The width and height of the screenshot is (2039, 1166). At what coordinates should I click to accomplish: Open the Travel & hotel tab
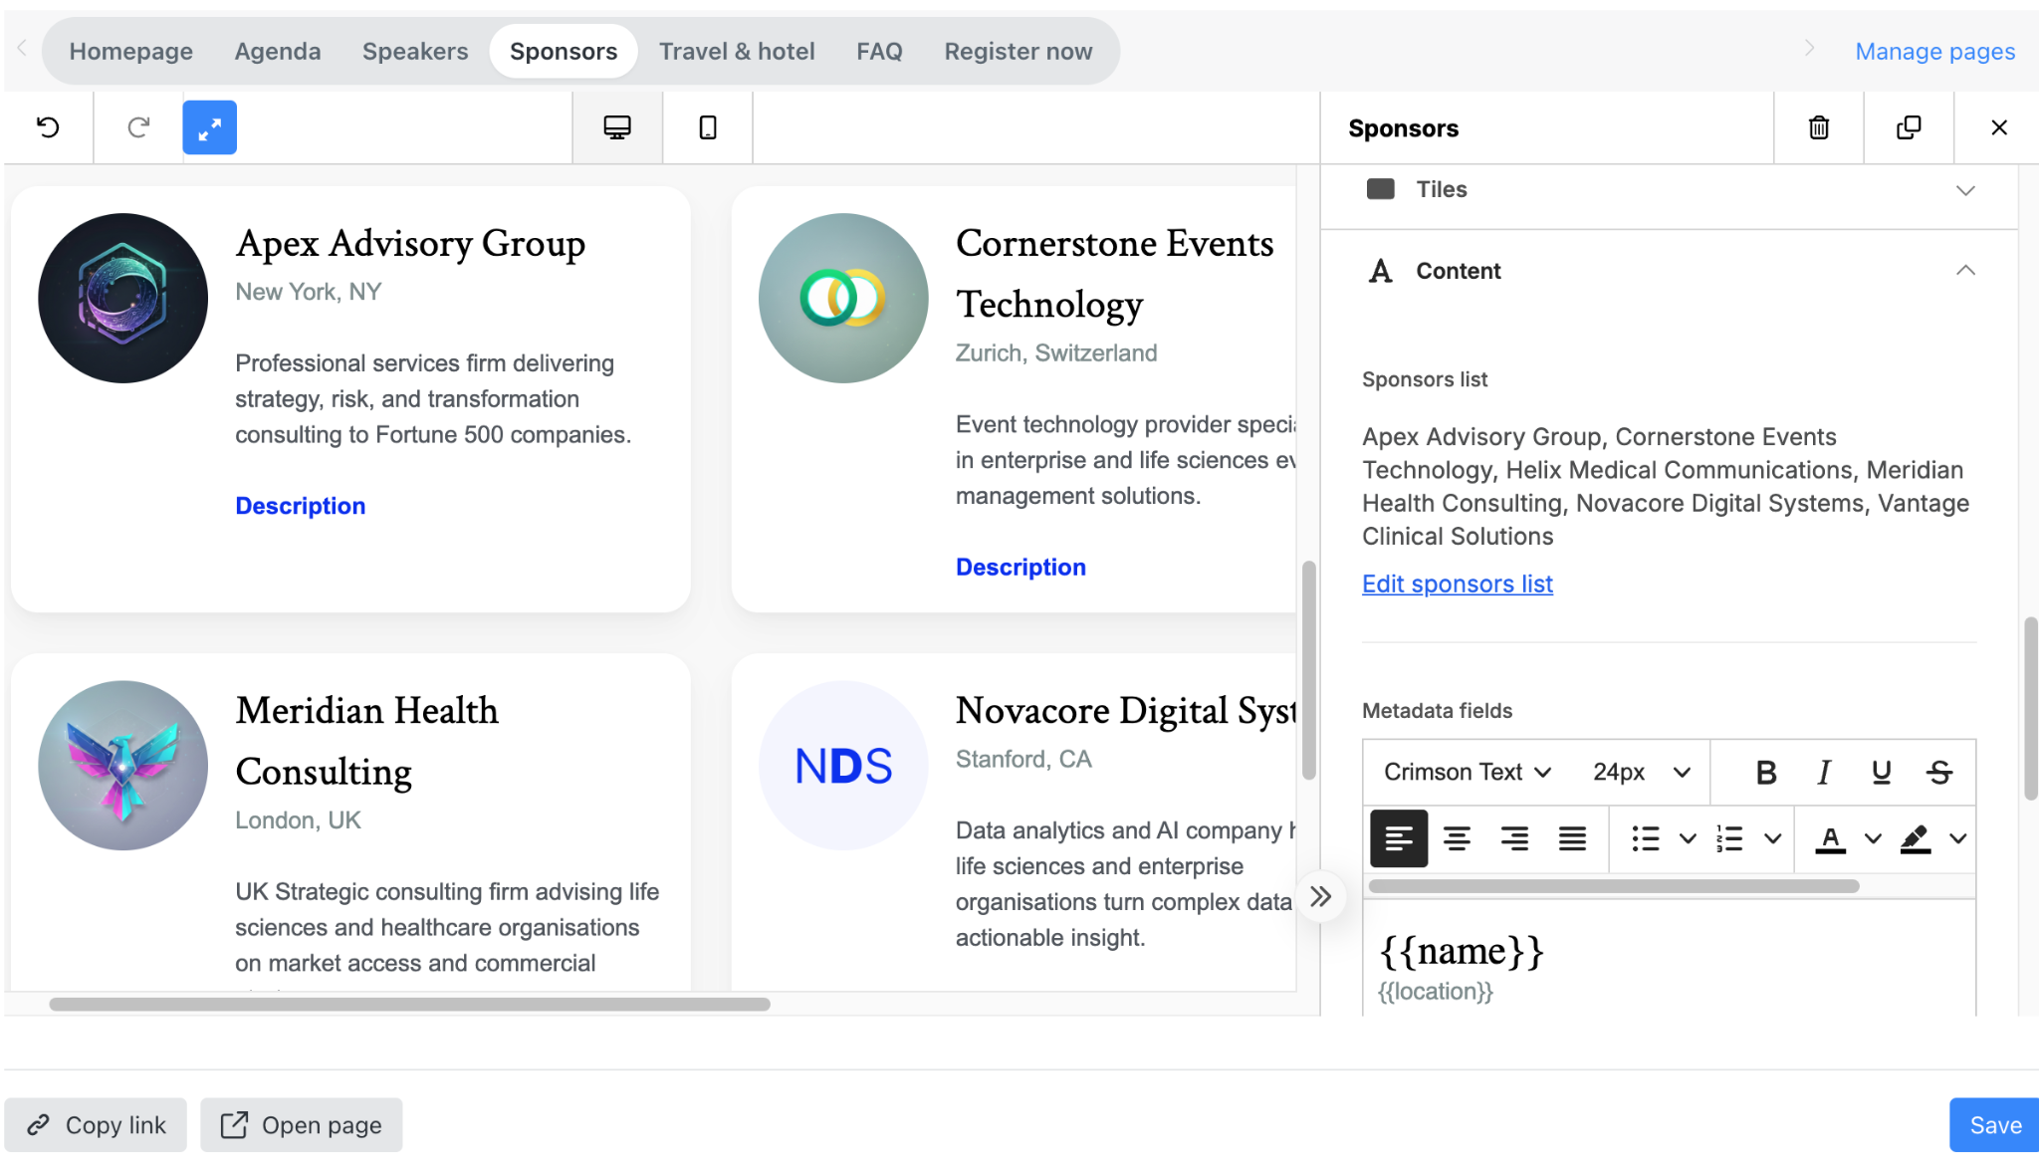[x=737, y=51]
